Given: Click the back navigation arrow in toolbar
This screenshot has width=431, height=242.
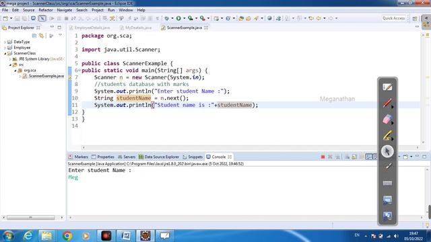Looking at the screenshot, I should [x=319, y=18].
